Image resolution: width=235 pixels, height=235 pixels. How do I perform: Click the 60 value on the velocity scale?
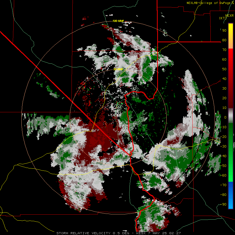tap(224, 60)
